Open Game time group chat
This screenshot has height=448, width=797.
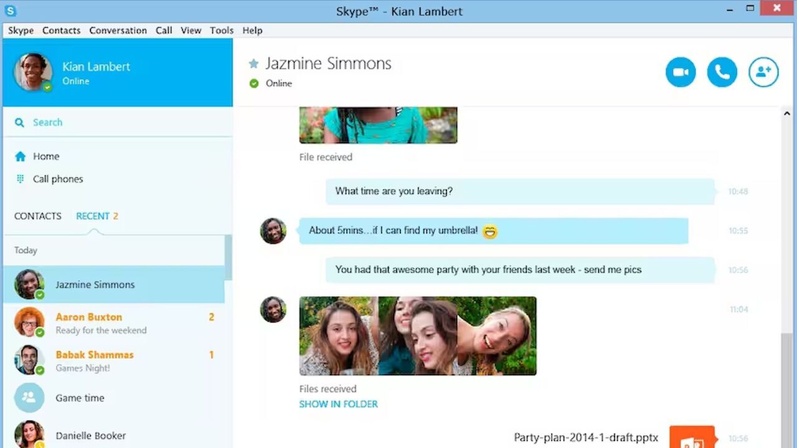(114, 398)
